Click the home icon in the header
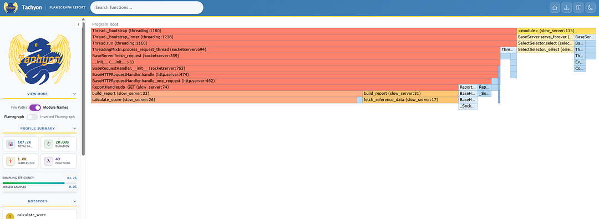 (555, 7)
